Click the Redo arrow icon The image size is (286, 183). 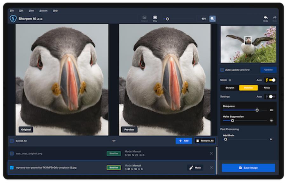pyautogui.click(x=274, y=18)
